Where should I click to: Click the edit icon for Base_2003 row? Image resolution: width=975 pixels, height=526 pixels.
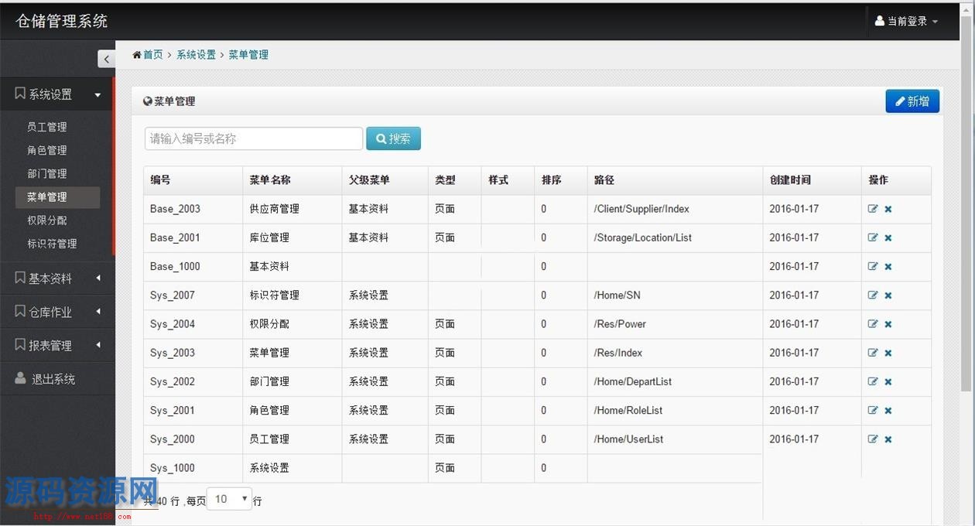point(873,209)
